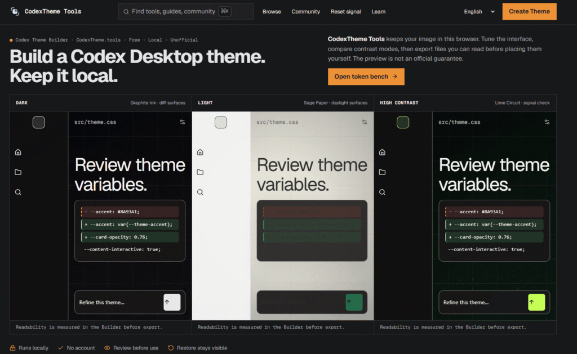
Task: Click search icon in High Contrast preview sidebar
Action: 383,192
